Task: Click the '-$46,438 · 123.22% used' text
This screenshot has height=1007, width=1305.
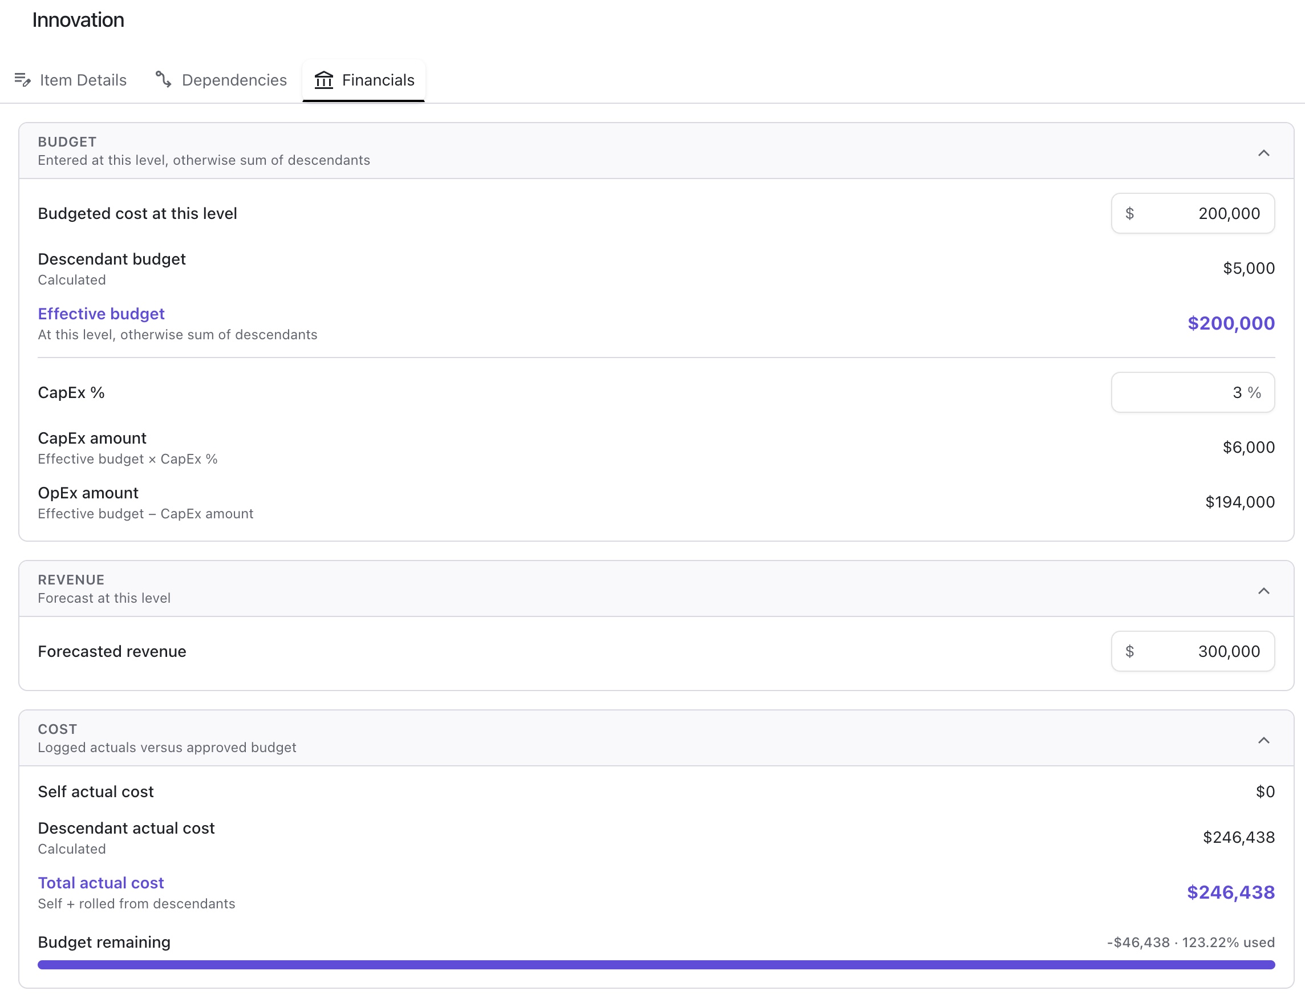Action: pos(1191,943)
